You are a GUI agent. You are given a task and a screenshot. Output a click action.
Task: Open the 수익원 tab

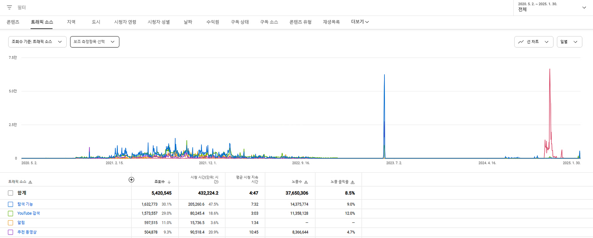pyautogui.click(x=213, y=22)
